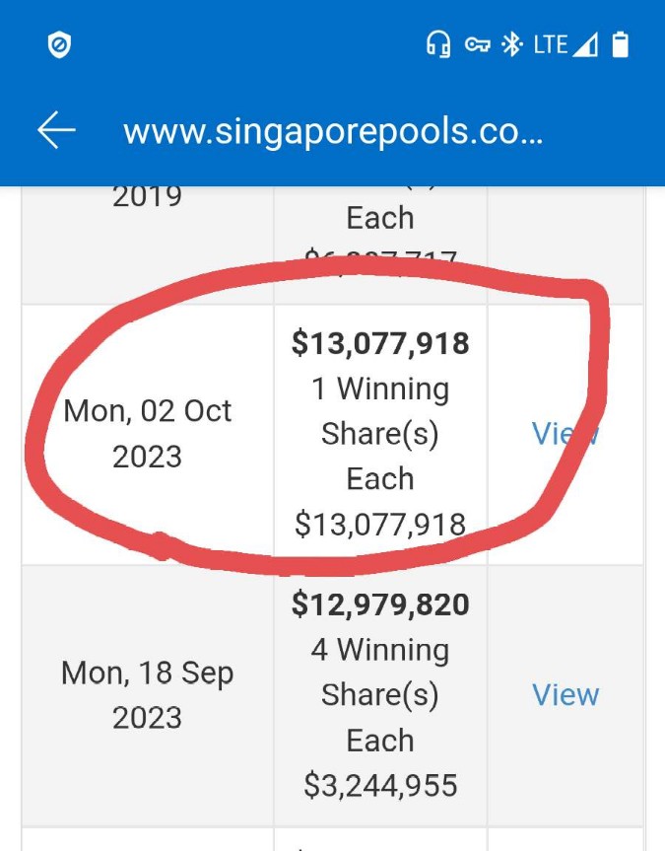Open View link for 02 Oct 2023 draw
Viewport: 665px width, 851px height.
pos(565,434)
